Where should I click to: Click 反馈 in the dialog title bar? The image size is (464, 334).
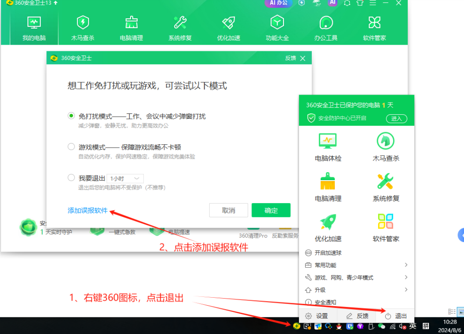pos(290,58)
